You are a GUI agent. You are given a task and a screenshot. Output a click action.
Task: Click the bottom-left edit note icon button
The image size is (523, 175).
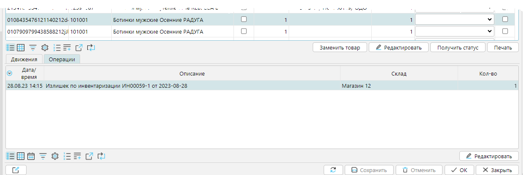pos(16,170)
